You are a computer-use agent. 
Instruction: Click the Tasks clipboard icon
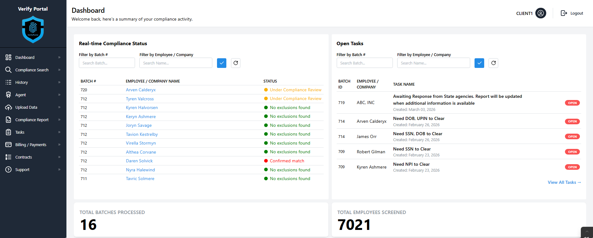point(8,132)
